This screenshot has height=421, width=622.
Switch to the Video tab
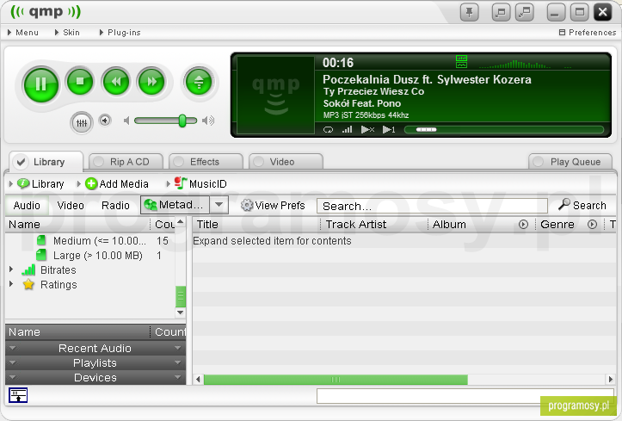(x=286, y=162)
